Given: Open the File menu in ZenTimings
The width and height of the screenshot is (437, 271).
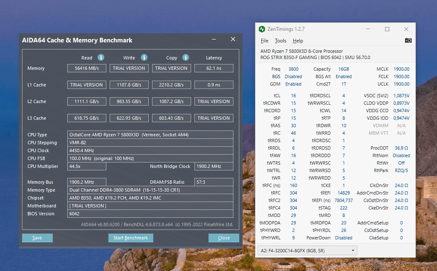Looking at the screenshot, I should 265,41.
